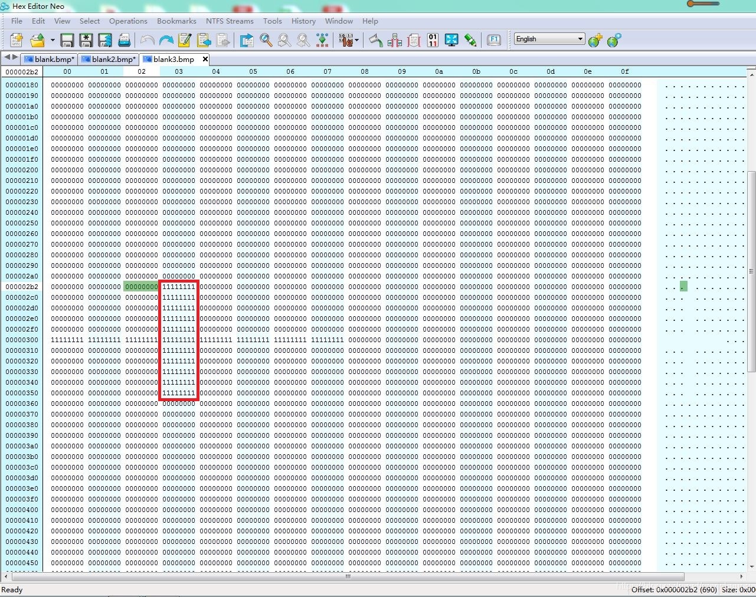756x597 pixels.
Task: Click the row address 00000180
Action: [x=22, y=85]
